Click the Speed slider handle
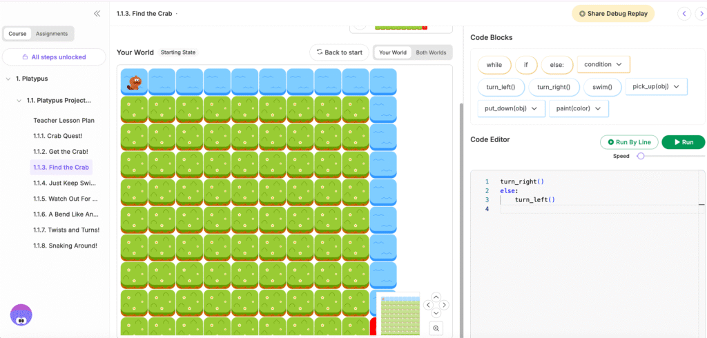 641,157
